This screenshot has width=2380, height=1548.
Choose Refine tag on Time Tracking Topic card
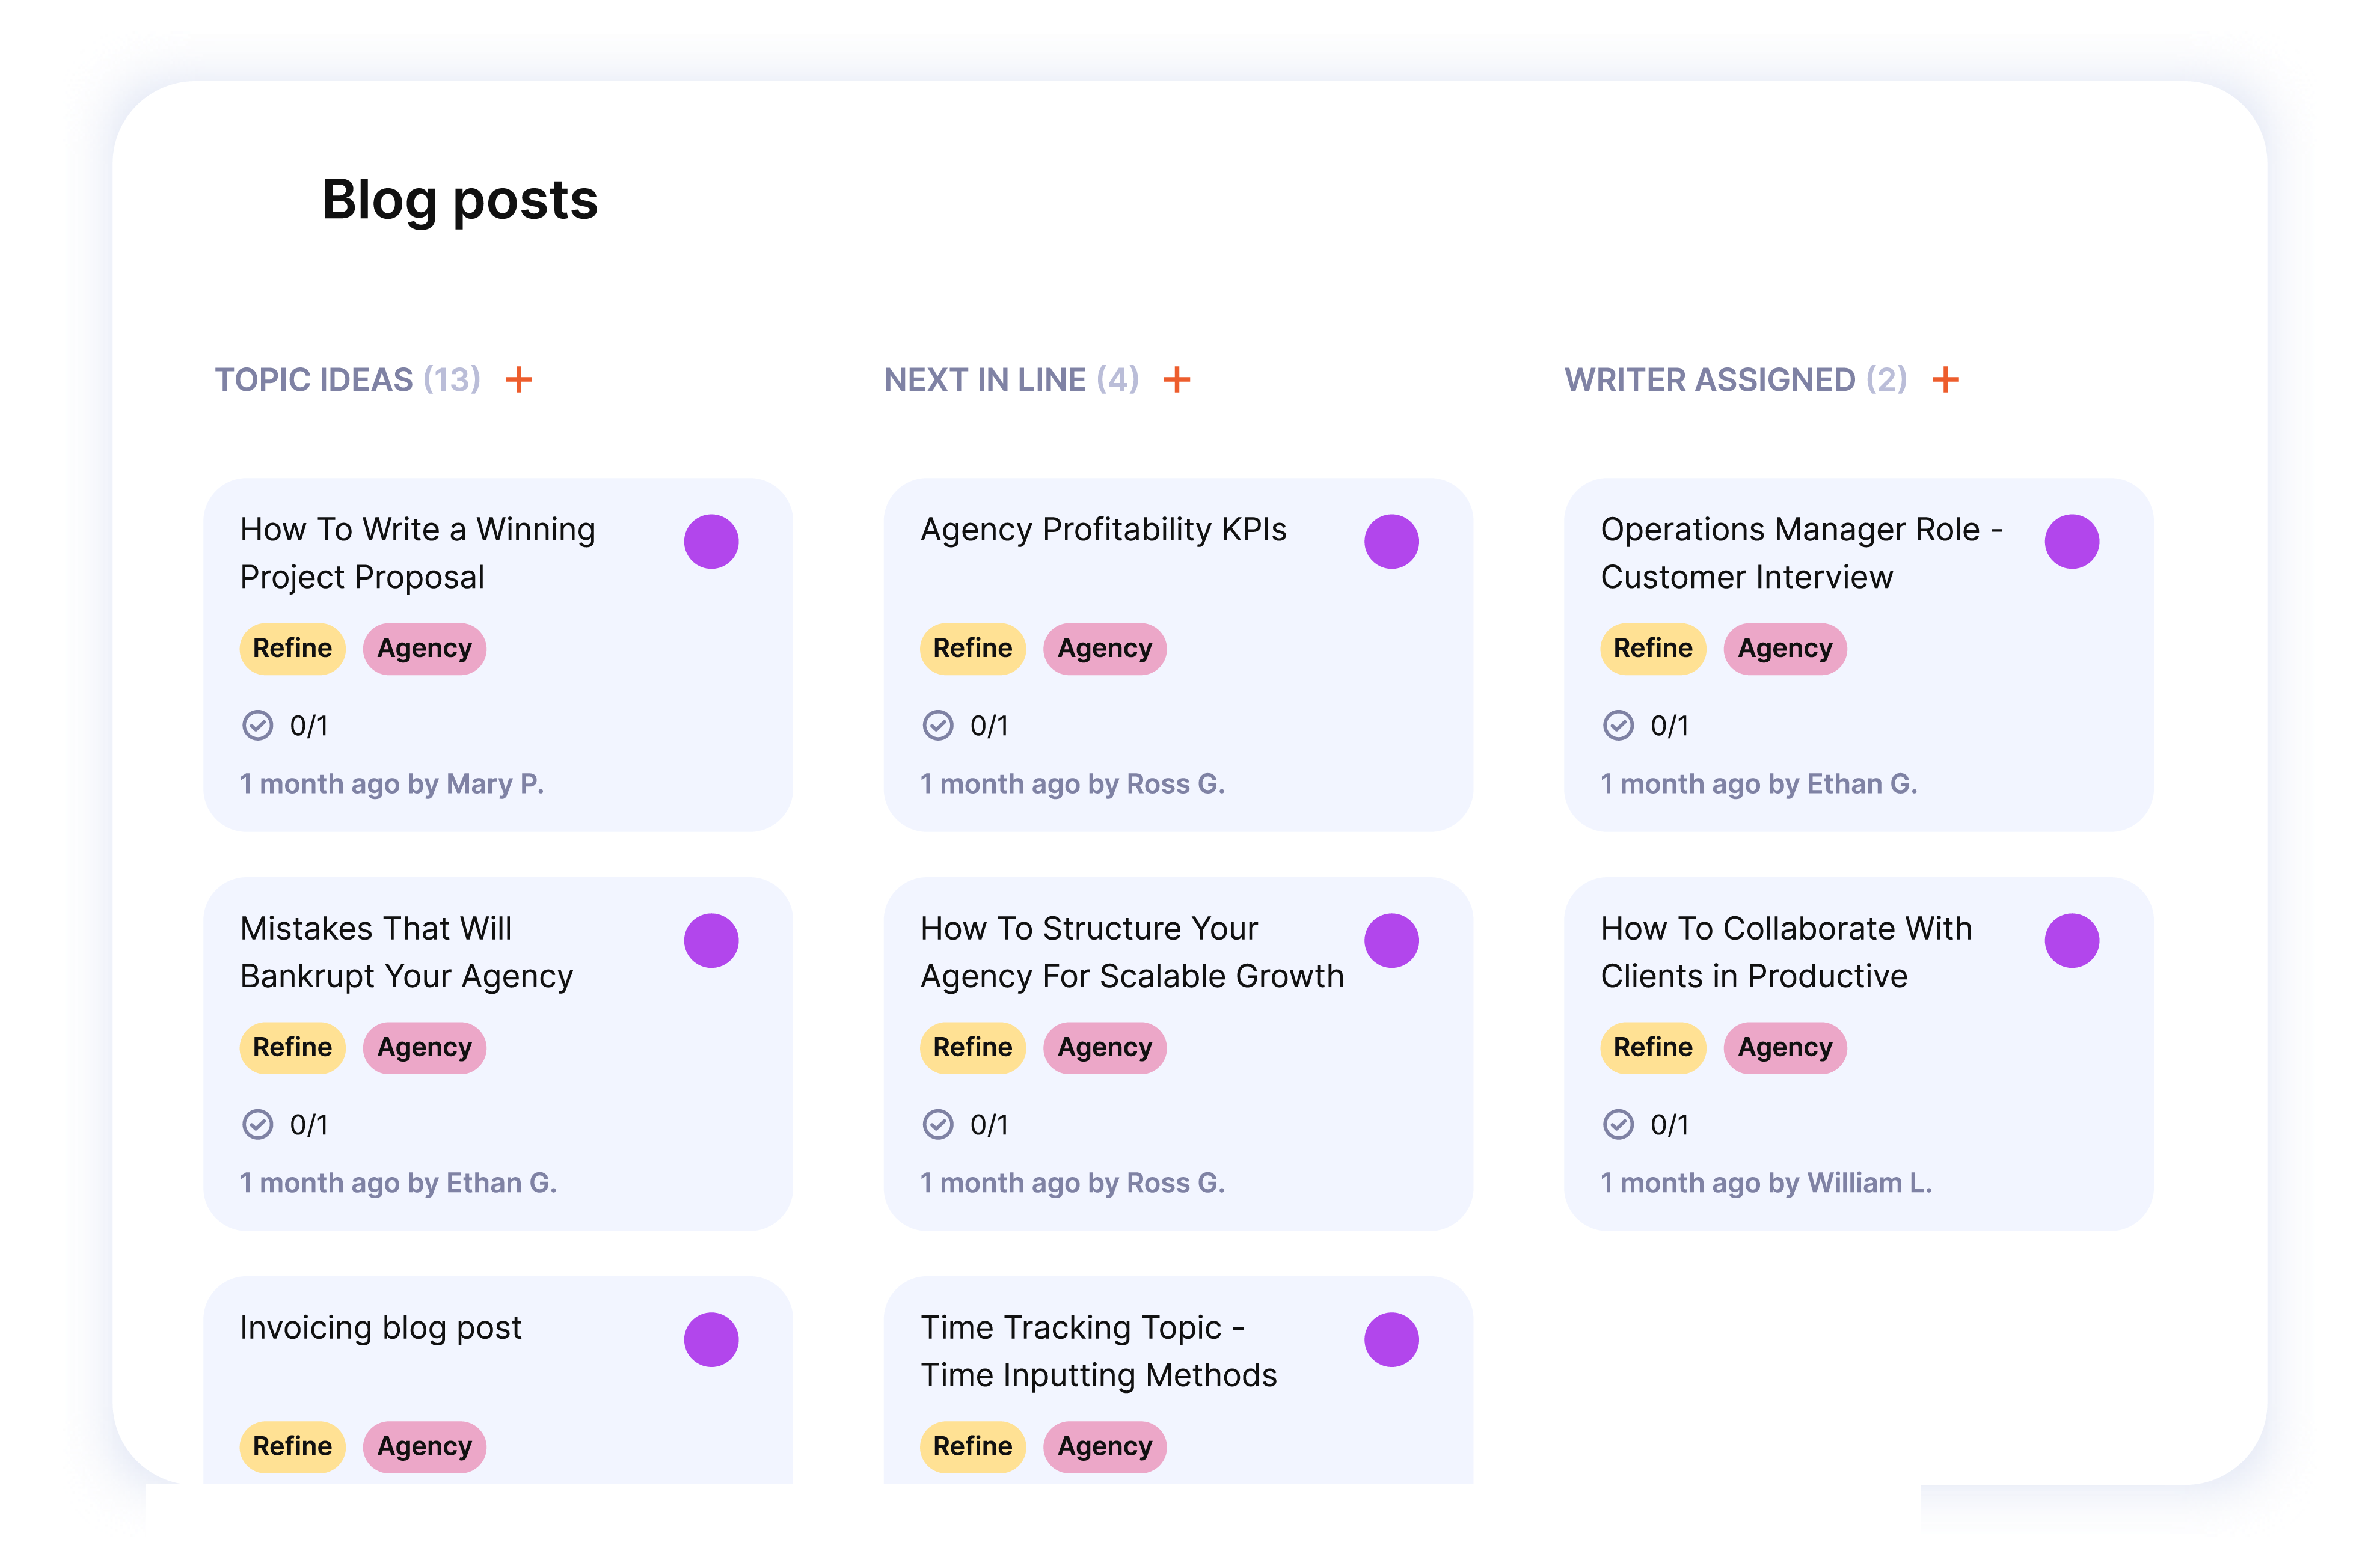pyautogui.click(x=972, y=1447)
